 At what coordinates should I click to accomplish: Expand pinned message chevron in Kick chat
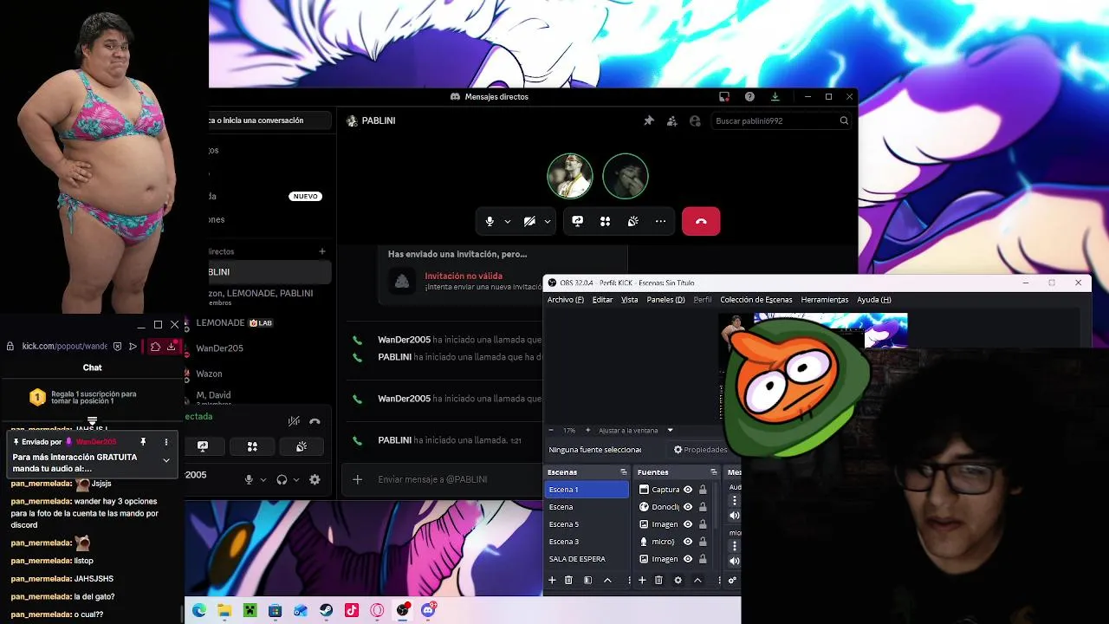click(166, 460)
